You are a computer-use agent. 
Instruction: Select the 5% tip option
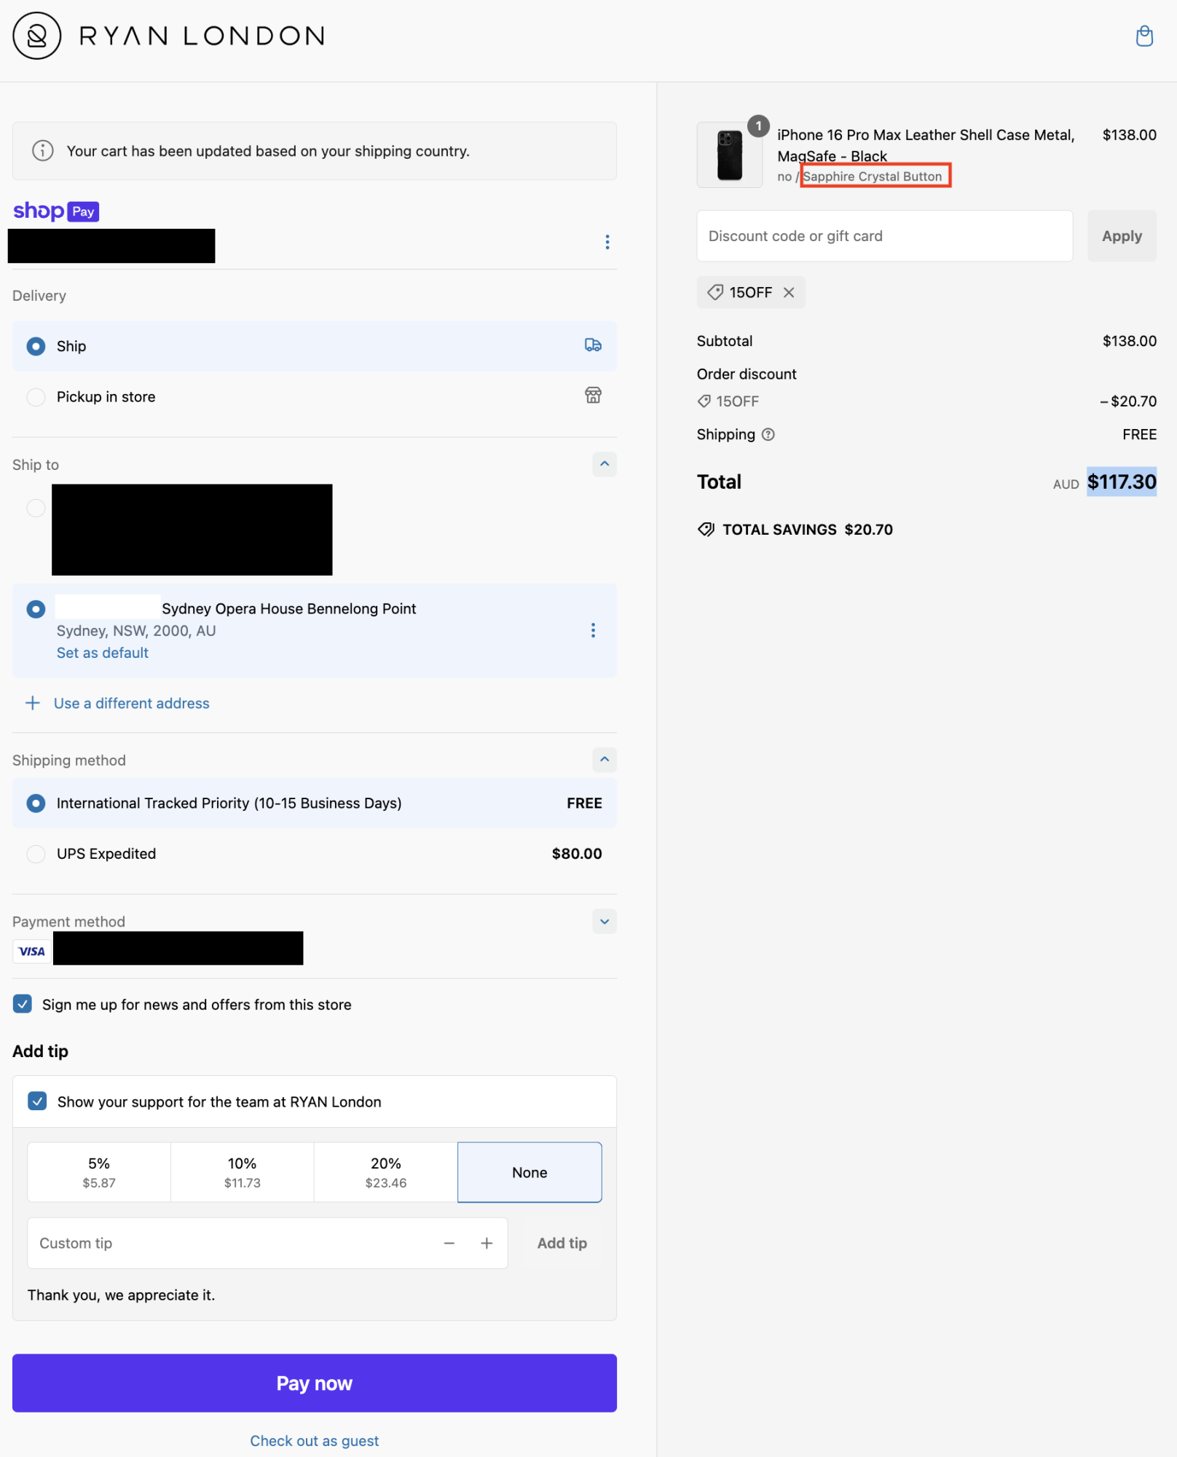pyautogui.click(x=99, y=1172)
